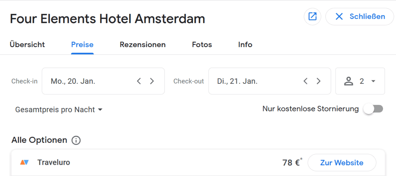Go to previous check-out date arrow
The height and width of the screenshot is (176, 396).
(305, 81)
